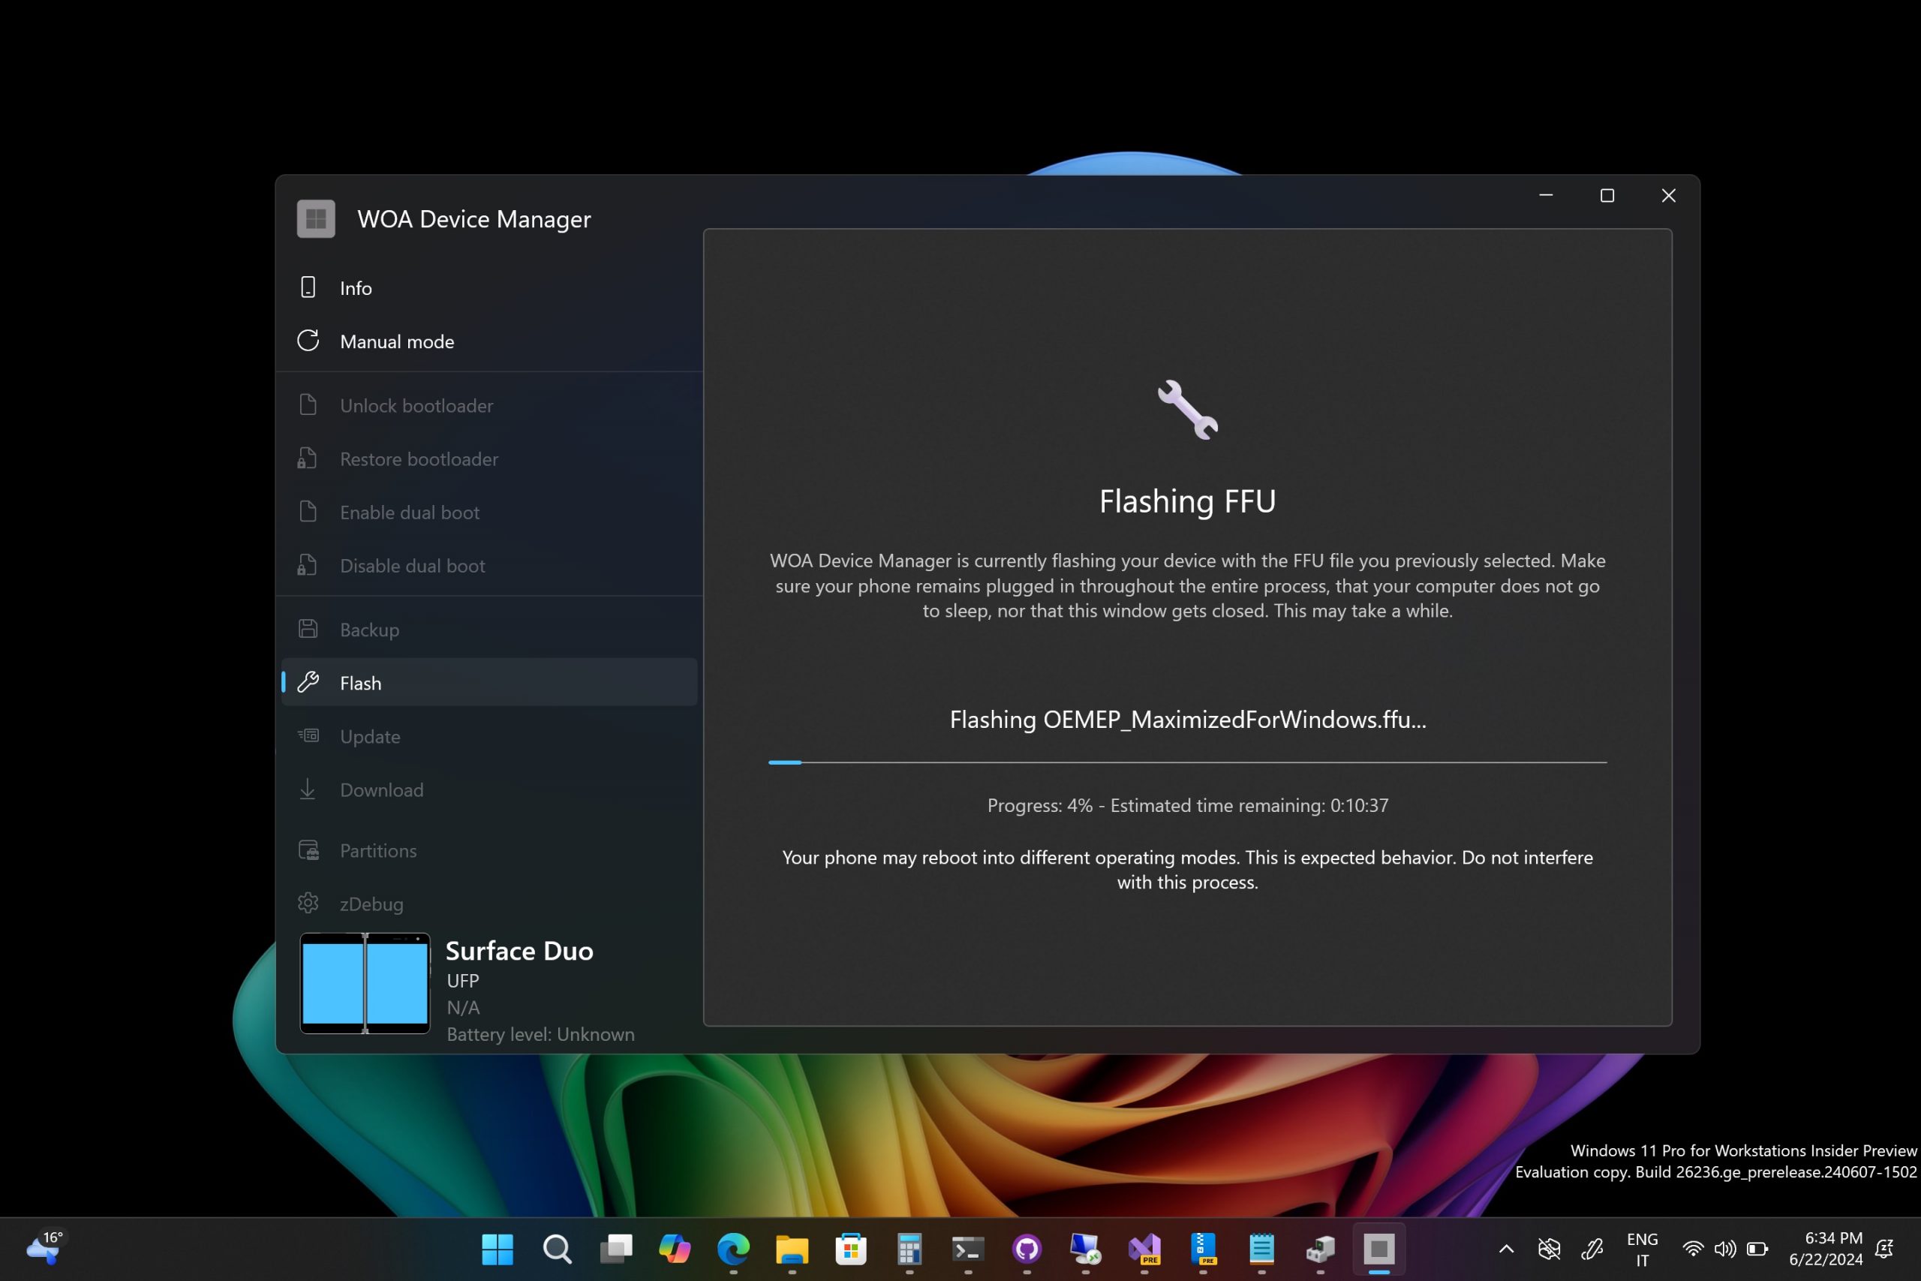
Task: Click the Surface Duo device thumbnail
Action: click(x=365, y=984)
